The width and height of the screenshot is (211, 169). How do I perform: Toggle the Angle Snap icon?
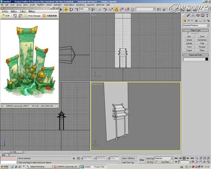tap(116, 10)
